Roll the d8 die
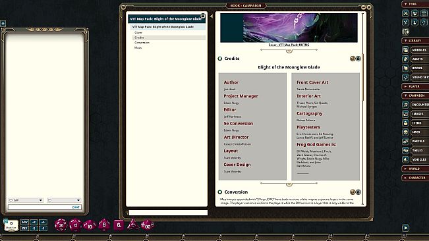Screen dimensions: 429x241 click(104, 225)
